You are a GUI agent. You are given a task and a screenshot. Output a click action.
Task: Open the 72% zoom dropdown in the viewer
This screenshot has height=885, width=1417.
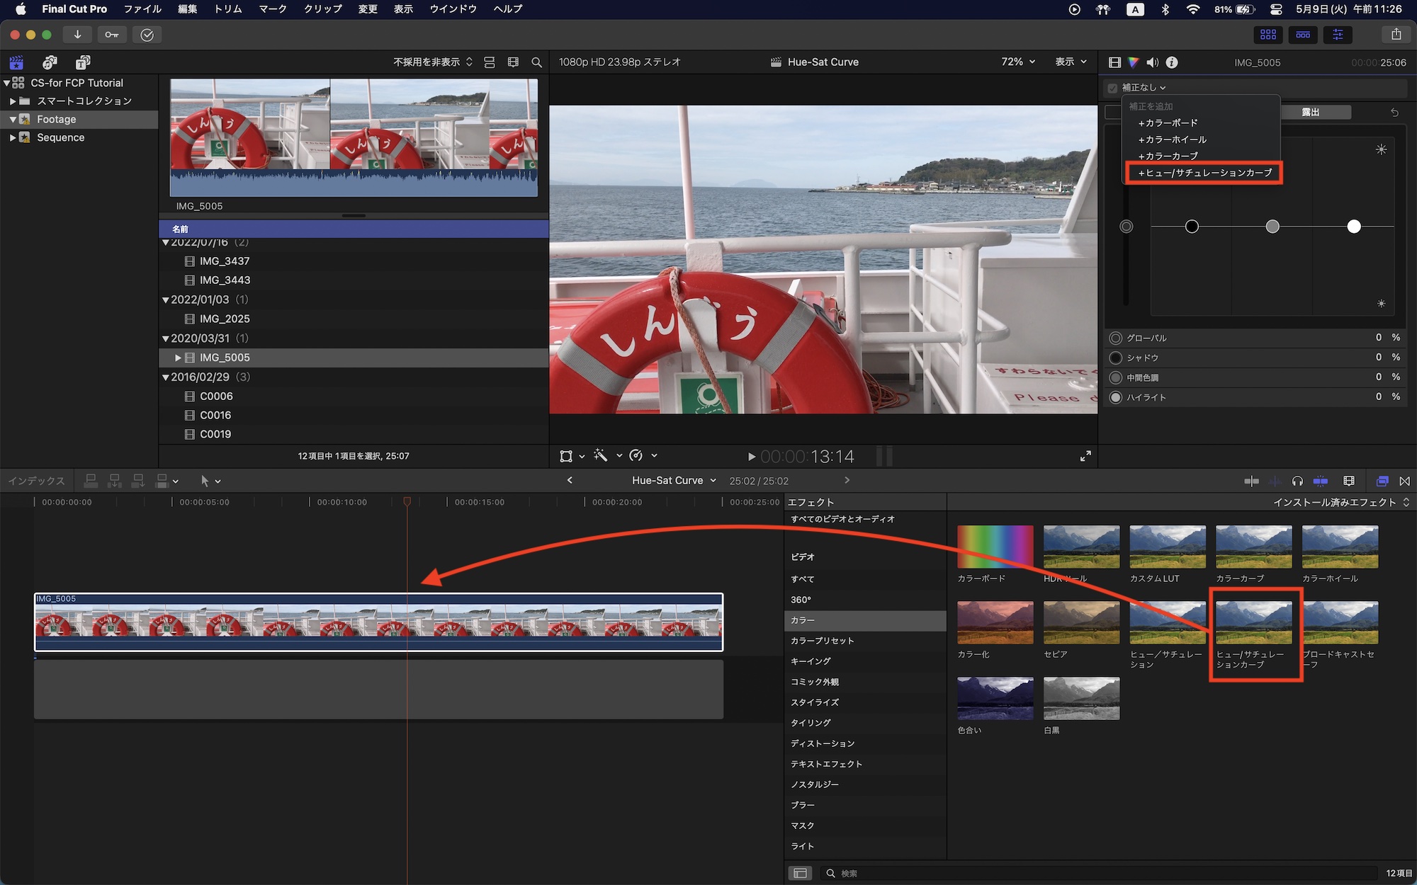pos(1017,62)
